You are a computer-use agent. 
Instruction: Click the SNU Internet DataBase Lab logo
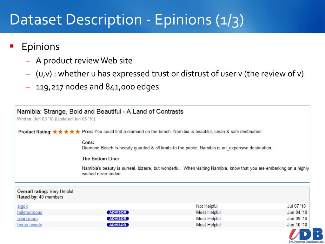click(x=306, y=236)
